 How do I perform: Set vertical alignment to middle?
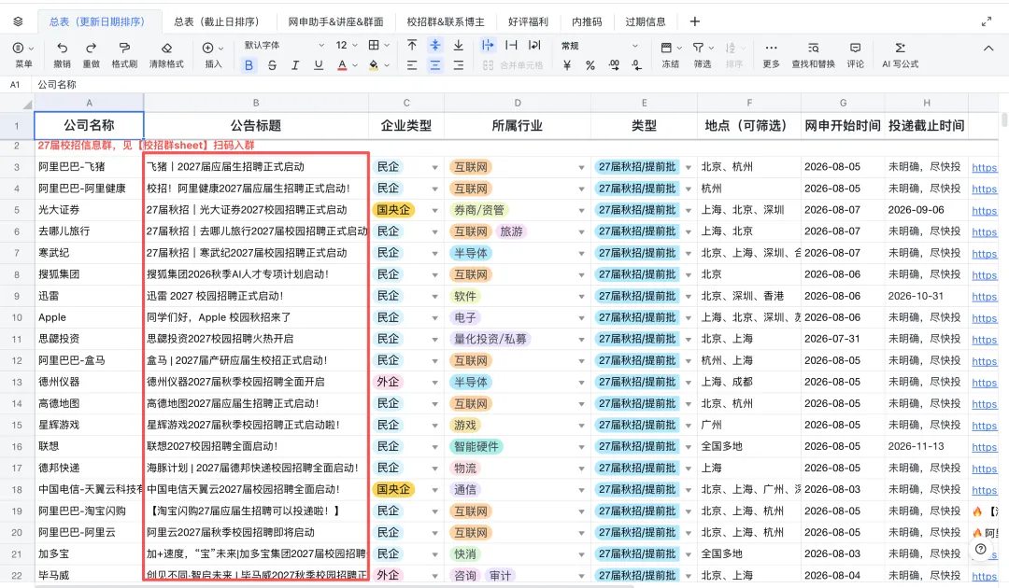click(x=435, y=45)
